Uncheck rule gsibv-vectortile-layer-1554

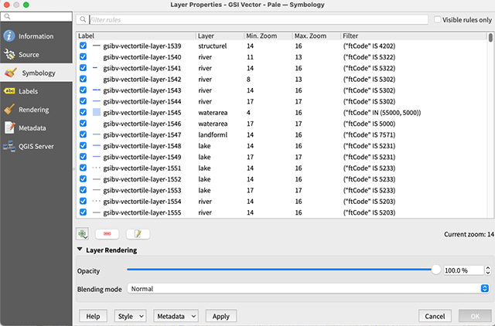point(83,201)
